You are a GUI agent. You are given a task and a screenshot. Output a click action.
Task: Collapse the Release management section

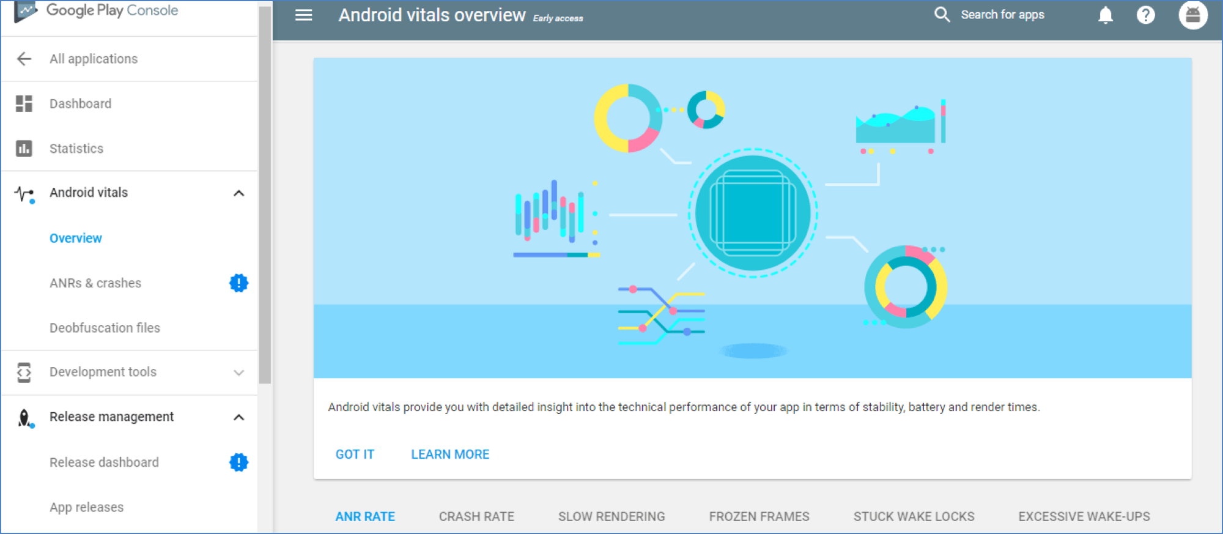(238, 417)
